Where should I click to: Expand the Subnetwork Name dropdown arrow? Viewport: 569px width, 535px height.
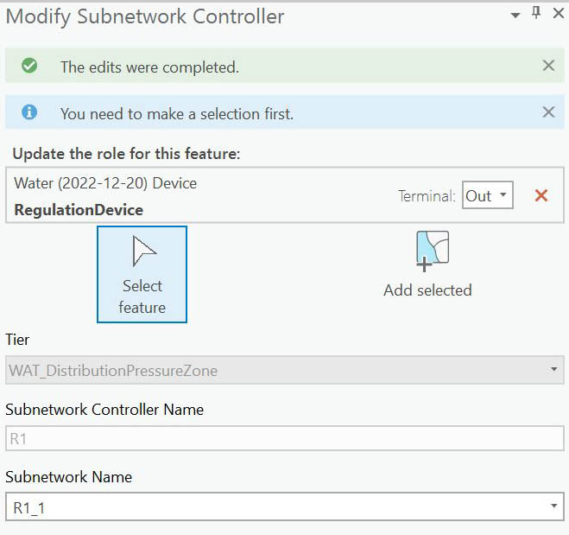coord(553,507)
